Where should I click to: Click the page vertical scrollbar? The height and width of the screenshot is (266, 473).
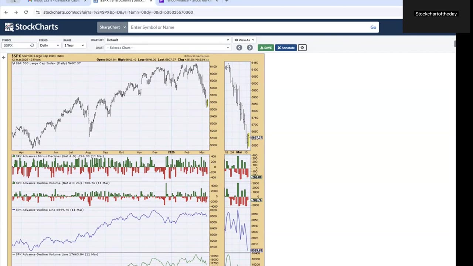pyautogui.click(x=455, y=44)
